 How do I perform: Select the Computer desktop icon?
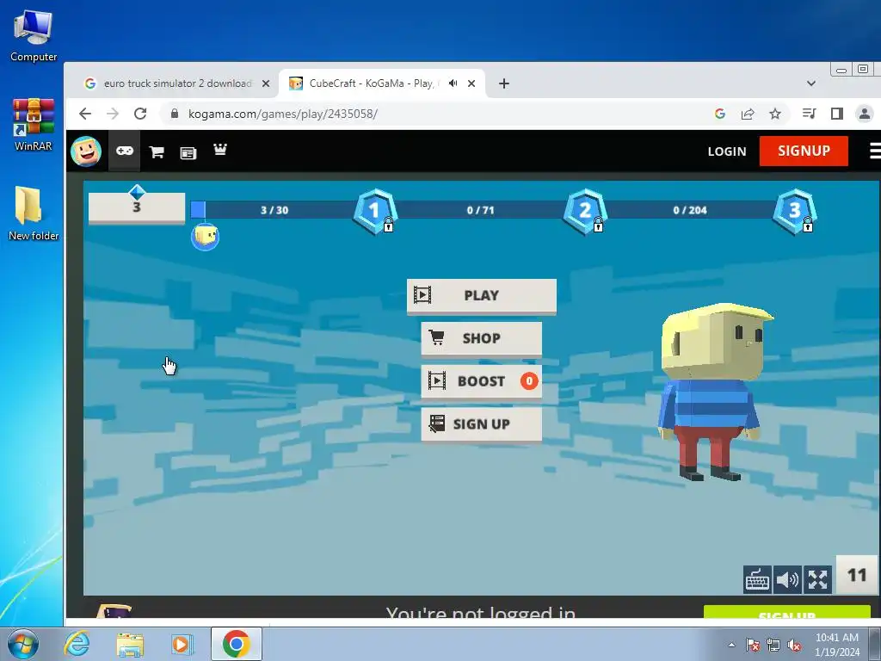pyautogui.click(x=34, y=35)
